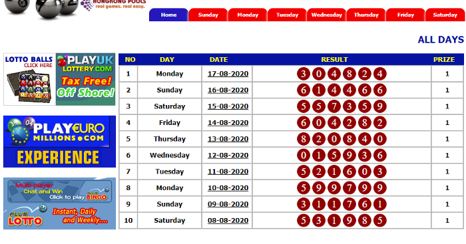Viewport: 466px width, 244px height.
Task: Click the prize value for 17-08-2020
Action: point(447,74)
